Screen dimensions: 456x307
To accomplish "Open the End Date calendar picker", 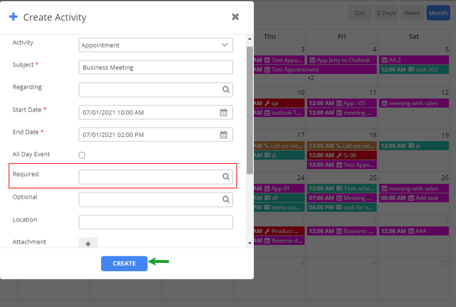I will point(223,135).
